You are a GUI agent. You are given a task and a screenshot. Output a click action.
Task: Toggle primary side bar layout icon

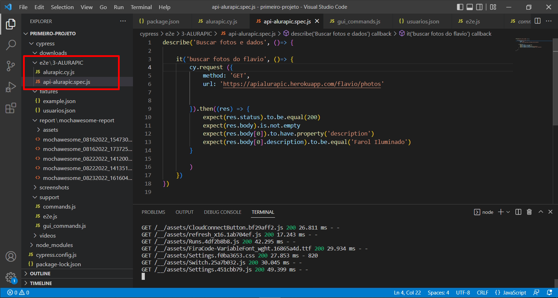click(x=460, y=7)
